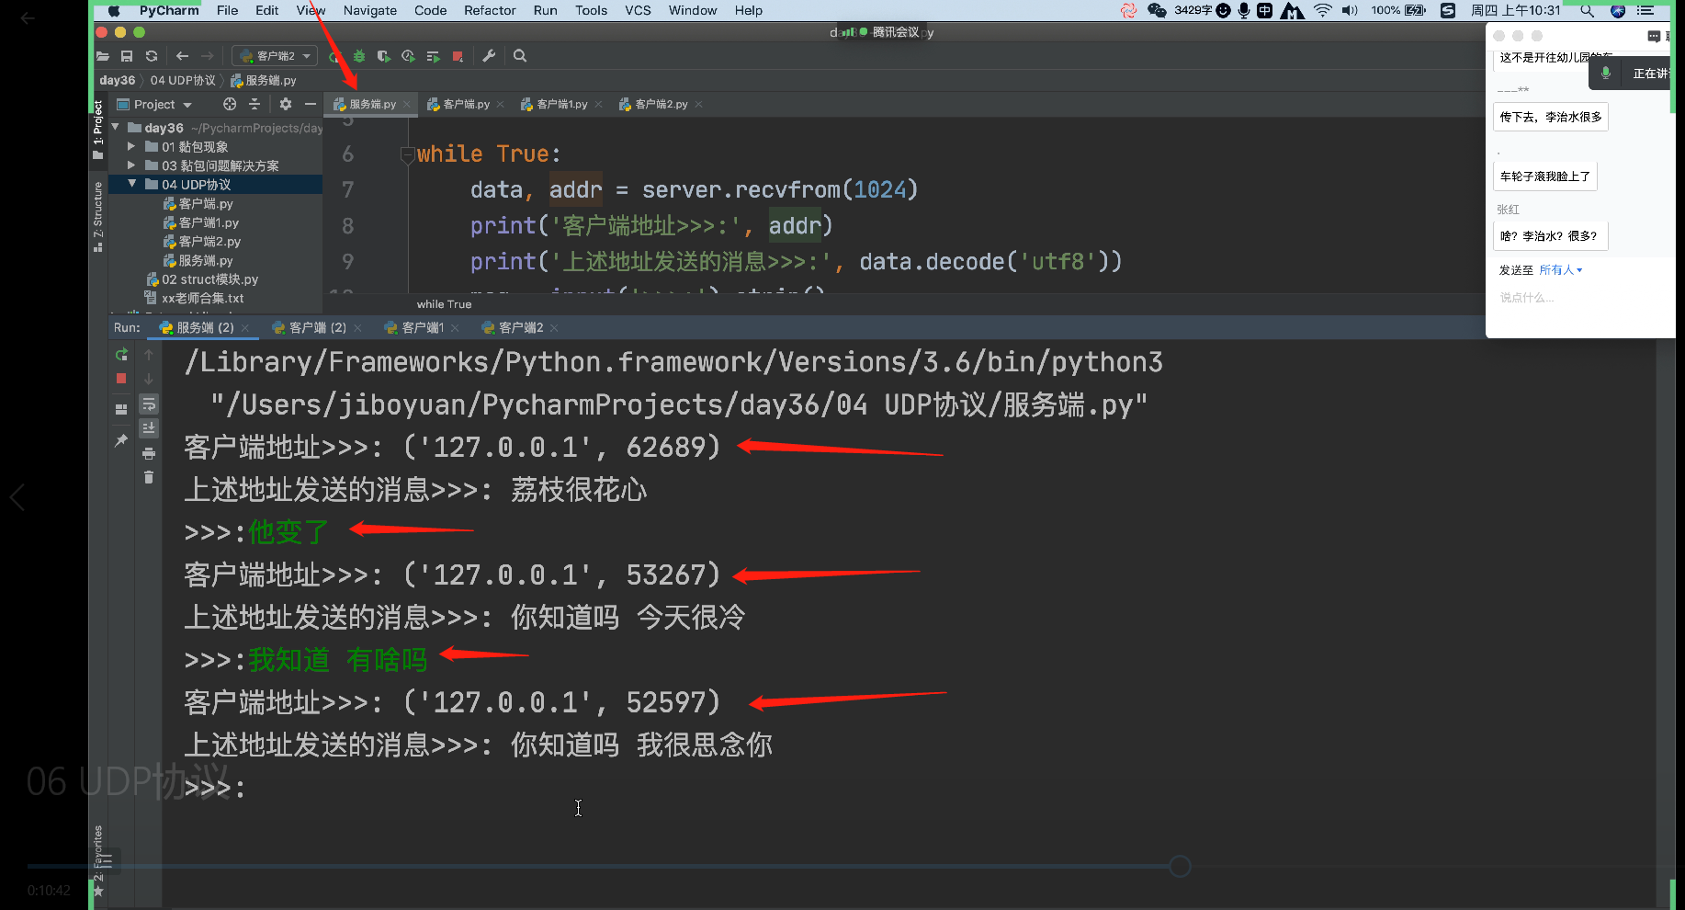The height and width of the screenshot is (910, 1685).
Task: Click the Open folder toolbar icon
Action: point(103,56)
